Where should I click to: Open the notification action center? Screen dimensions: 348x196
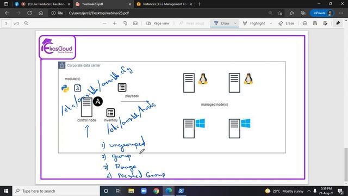[340, 191]
